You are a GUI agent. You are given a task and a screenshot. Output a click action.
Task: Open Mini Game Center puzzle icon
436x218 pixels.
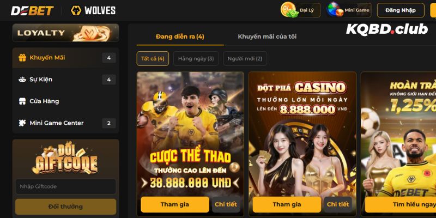pyautogui.click(x=22, y=123)
